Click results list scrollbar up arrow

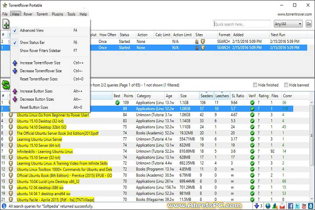point(312,102)
